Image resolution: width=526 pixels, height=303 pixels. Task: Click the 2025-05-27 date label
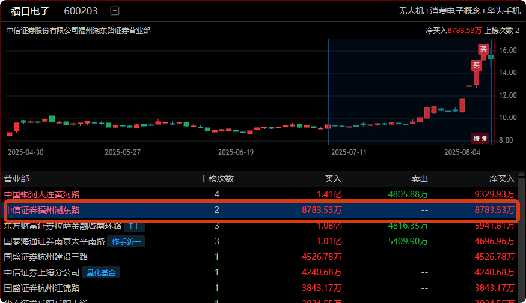click(123, 152)
